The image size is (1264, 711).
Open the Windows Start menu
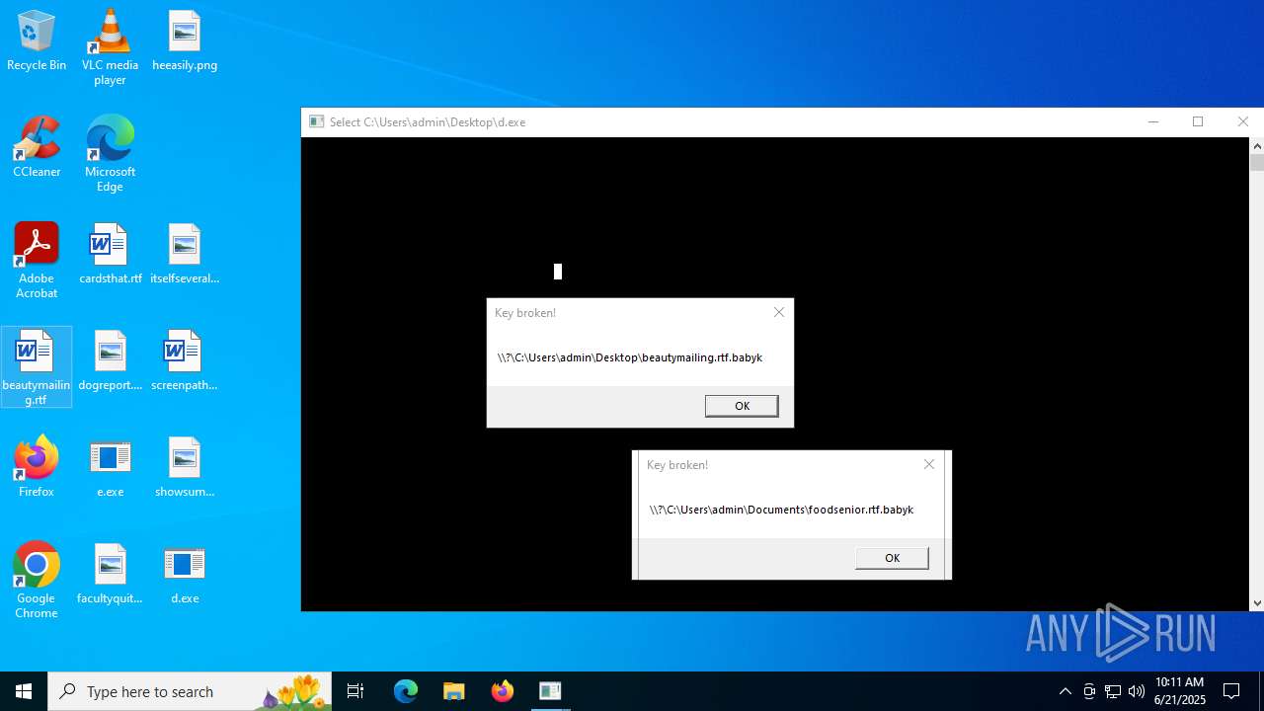coord(24,691)
